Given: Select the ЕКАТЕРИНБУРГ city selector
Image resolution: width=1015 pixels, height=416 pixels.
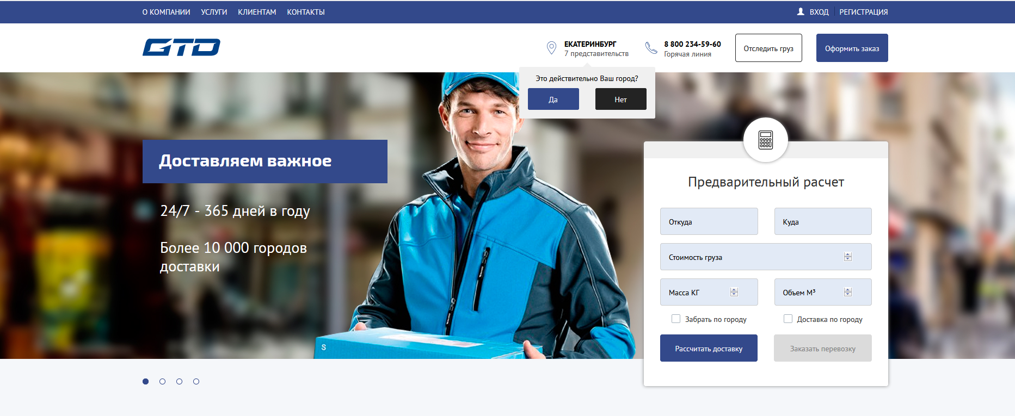Looking at the screenshot, I should pyautogui.click(x=590, y=44).
